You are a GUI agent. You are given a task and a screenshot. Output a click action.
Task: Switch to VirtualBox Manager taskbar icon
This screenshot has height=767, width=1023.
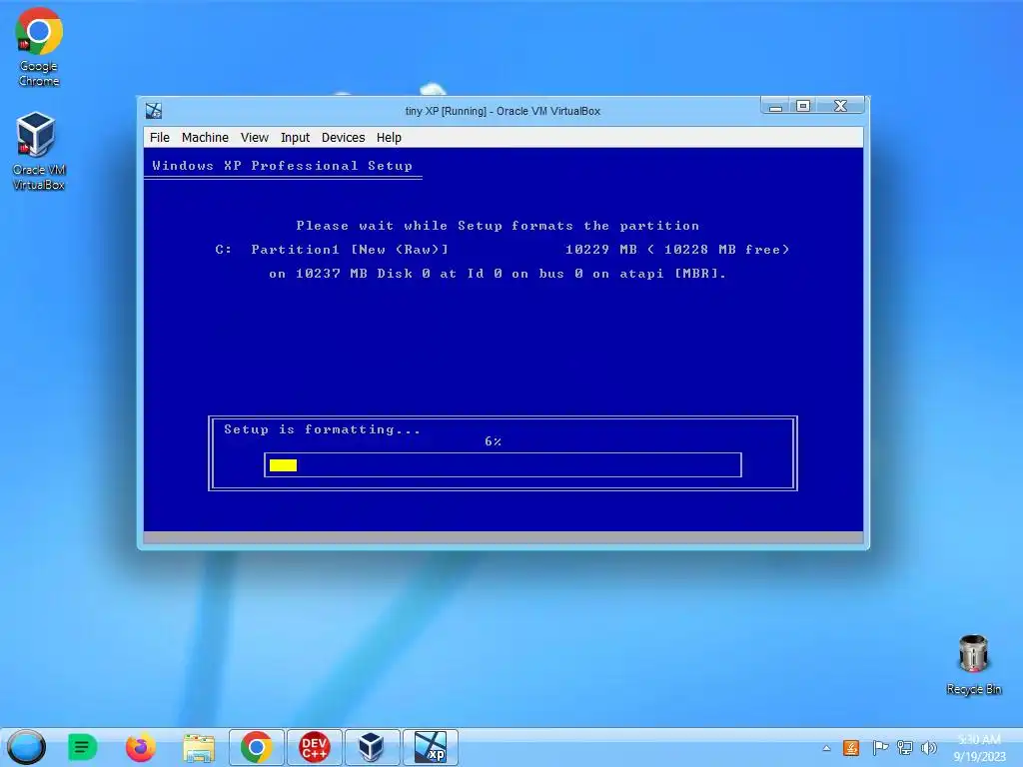[372, 747]
